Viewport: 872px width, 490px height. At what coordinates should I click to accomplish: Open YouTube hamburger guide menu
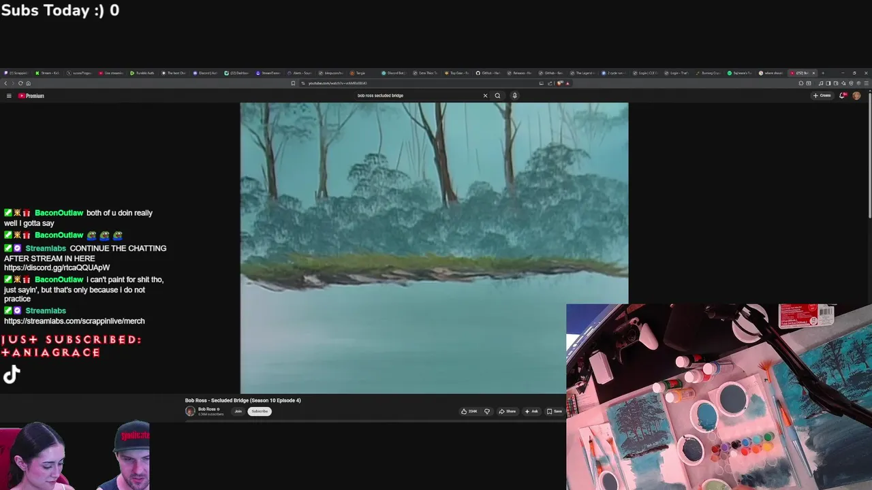pos(9,96)
